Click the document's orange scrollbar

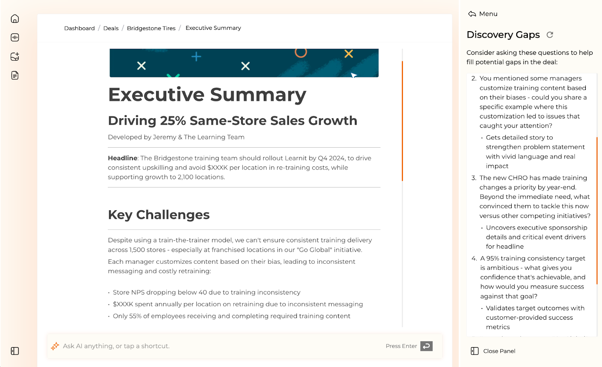[x=402, y=121]
